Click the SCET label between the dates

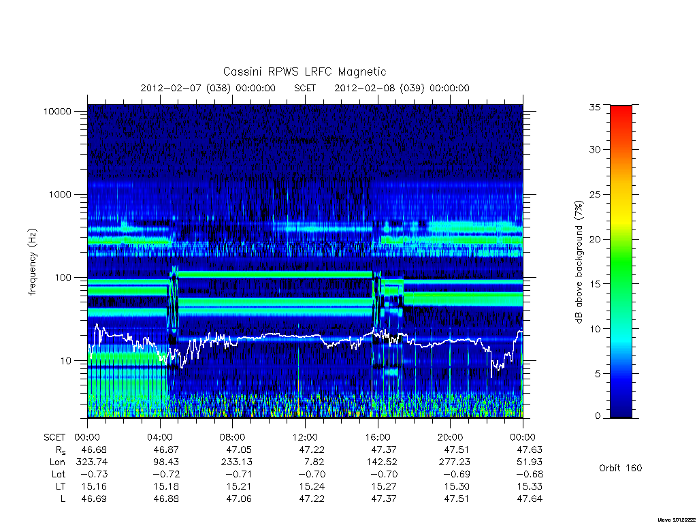click(305, 88)
